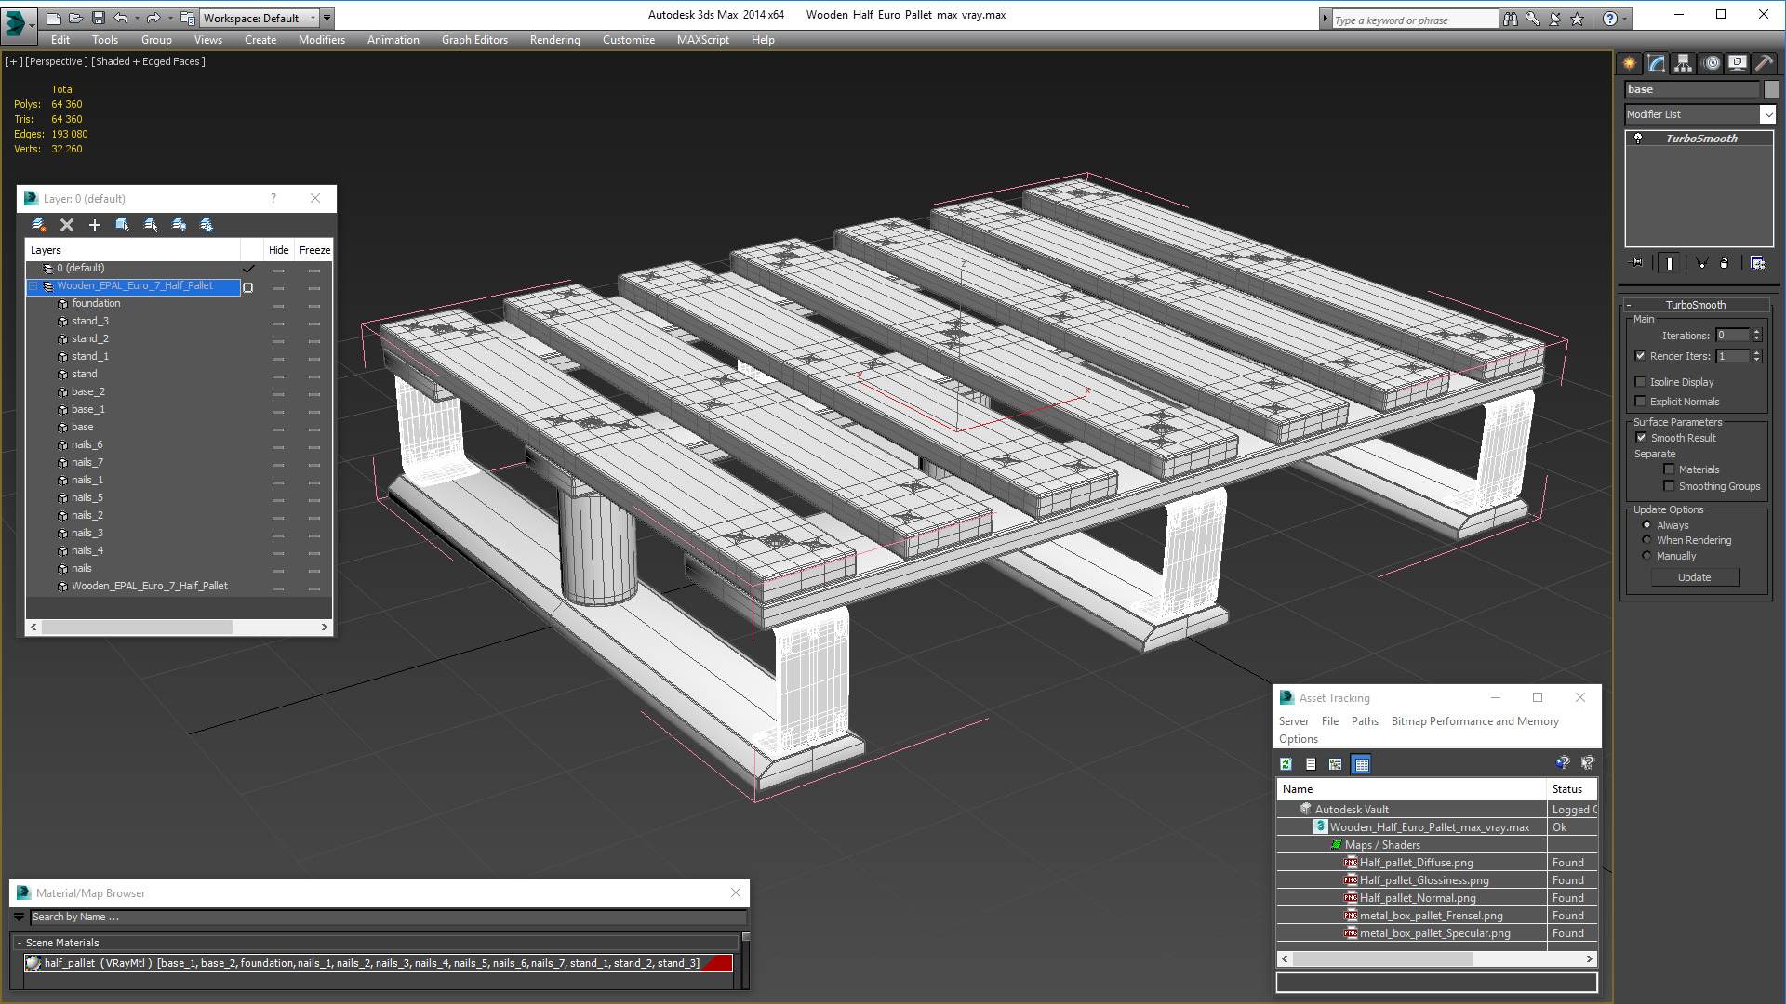Click Make Unique icon under modifier stack
Image resolution: width=1786 pixels, height=1004 pixels.
tap(1701, 263)
